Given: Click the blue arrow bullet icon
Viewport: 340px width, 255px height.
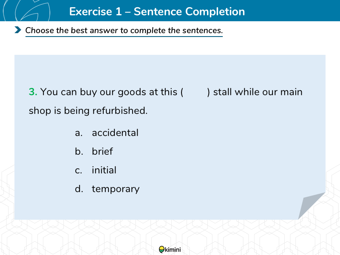Looking at the screenshot, I should tap(18, 30).
